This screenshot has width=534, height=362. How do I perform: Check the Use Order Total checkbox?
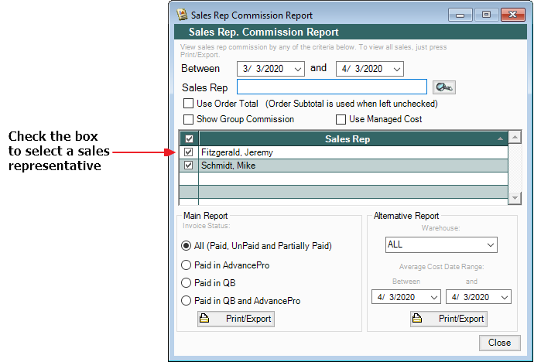click(x=188, y=104)
